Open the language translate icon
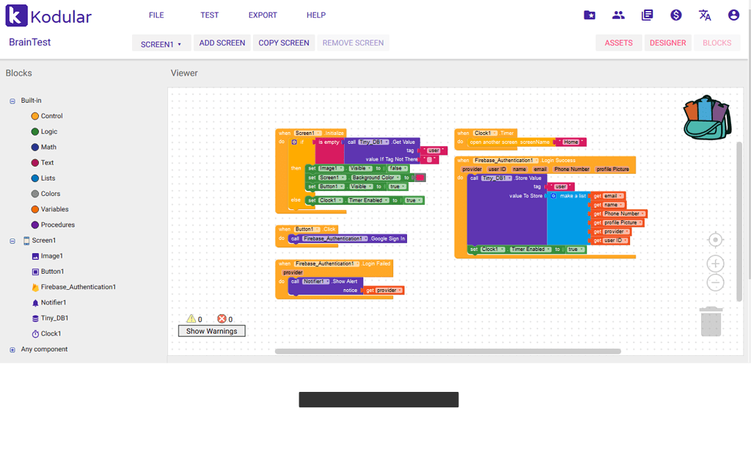The width and height of the screenshot is (751, 455). click(705, 15)
